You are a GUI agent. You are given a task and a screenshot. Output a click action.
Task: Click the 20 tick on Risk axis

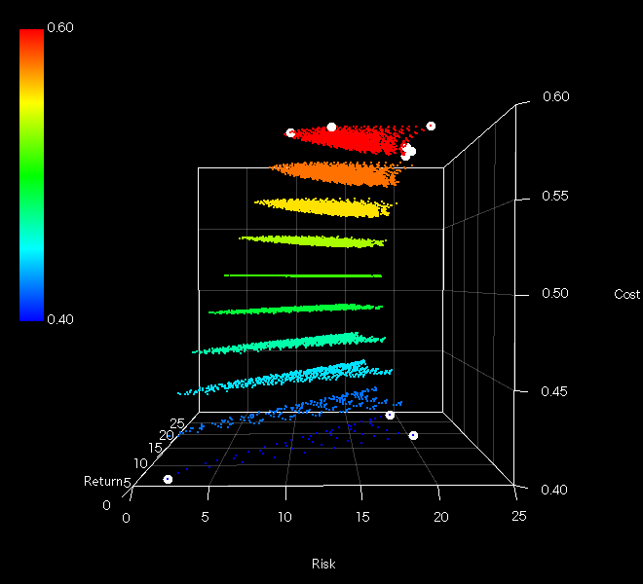click(441, 517)
